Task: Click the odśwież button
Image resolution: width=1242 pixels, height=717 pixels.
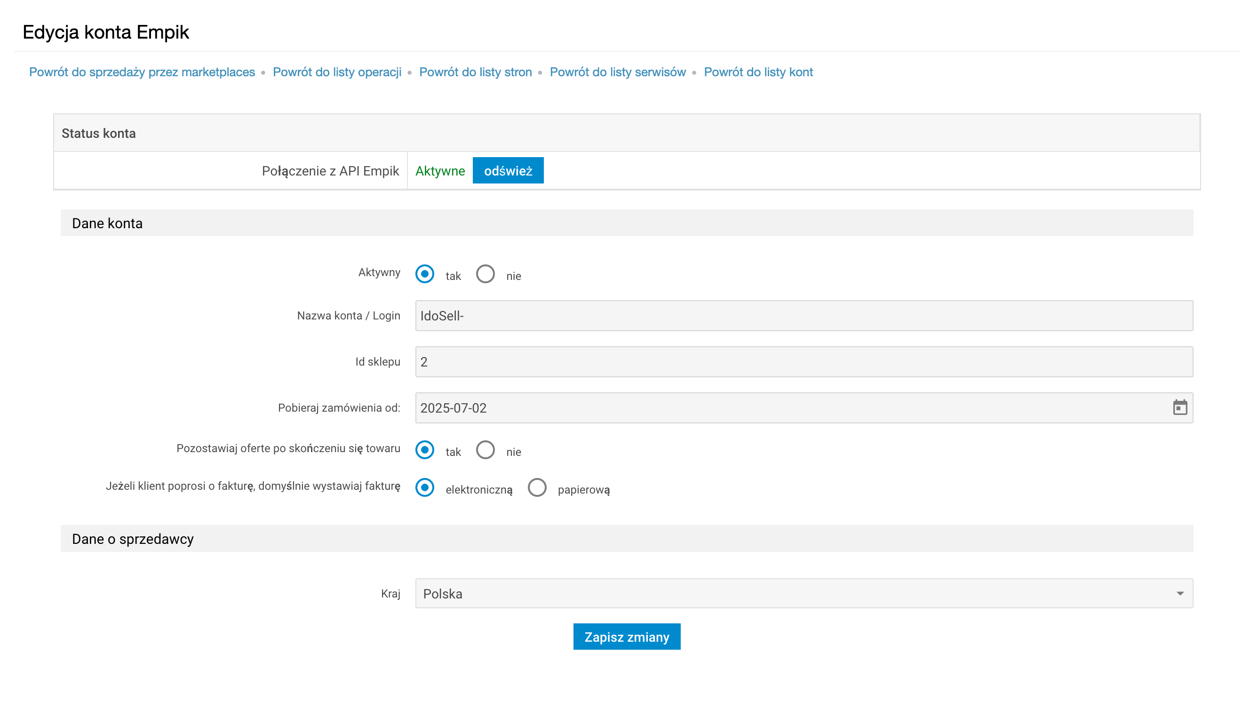Action: [508, 170]
